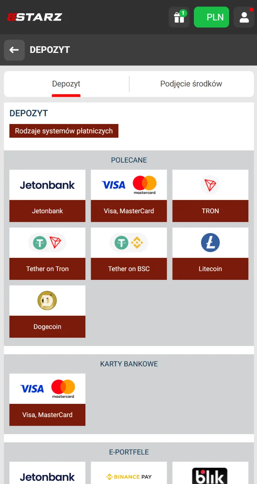Select the TRON payment icon
This screenshot has width=257, height=484.
click(x=210, y=185)
